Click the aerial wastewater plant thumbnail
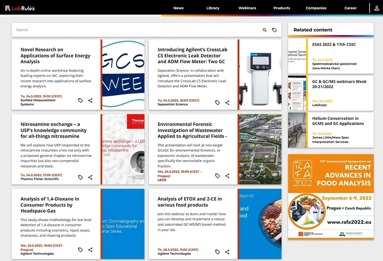This screenshot has height=261, width=383. tap(261, 149)
